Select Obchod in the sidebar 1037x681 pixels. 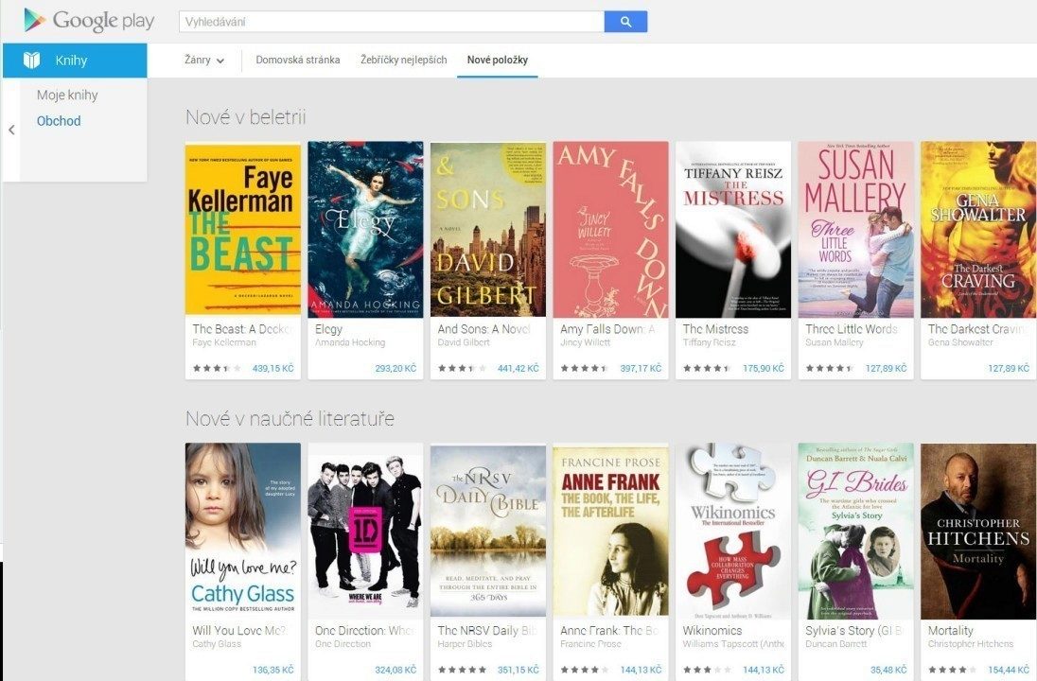click(59, 121)
